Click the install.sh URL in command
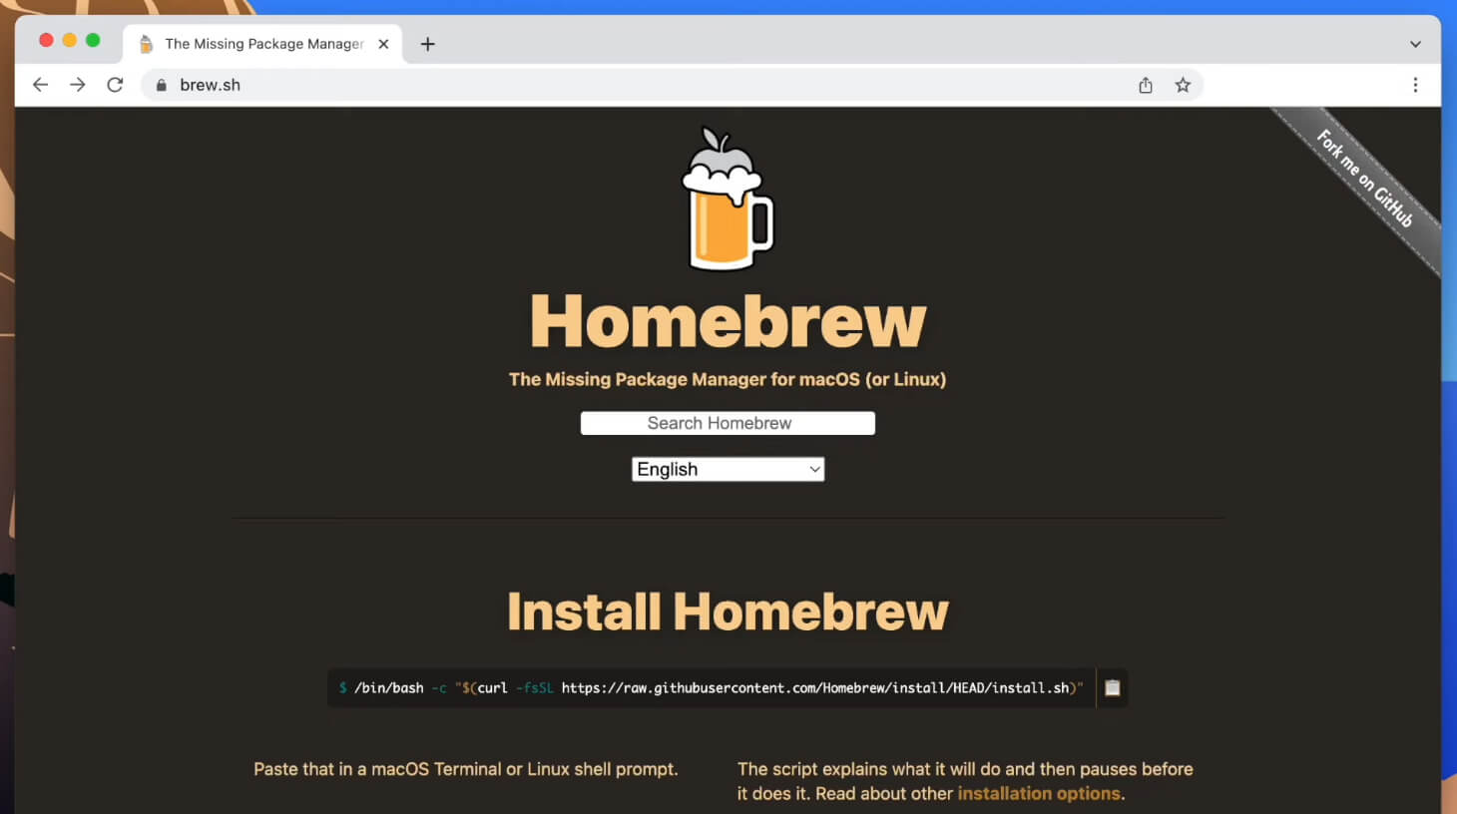 tap(817, 688)
